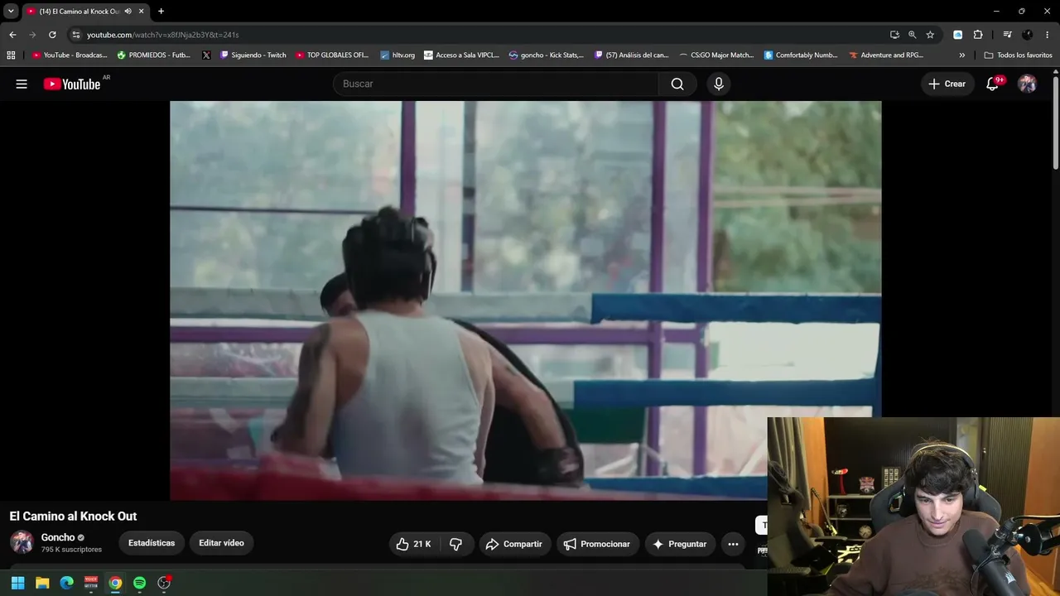Open the Siguiendo - Twitch bookmark
This screenshot has height=596, width=1060.
253,55
